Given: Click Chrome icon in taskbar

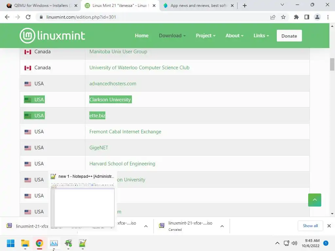Looking at the screenshot, I should pyautogui.click(x=40, y=243).
